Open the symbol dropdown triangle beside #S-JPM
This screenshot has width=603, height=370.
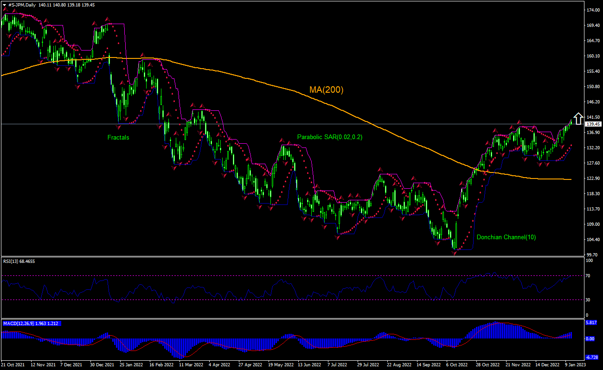[x=4, y=4]
